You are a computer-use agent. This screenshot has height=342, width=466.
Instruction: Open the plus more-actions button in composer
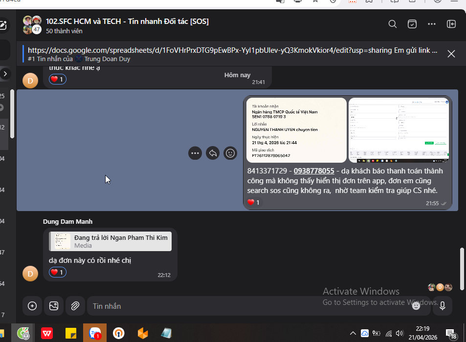[x=32, y=306]
